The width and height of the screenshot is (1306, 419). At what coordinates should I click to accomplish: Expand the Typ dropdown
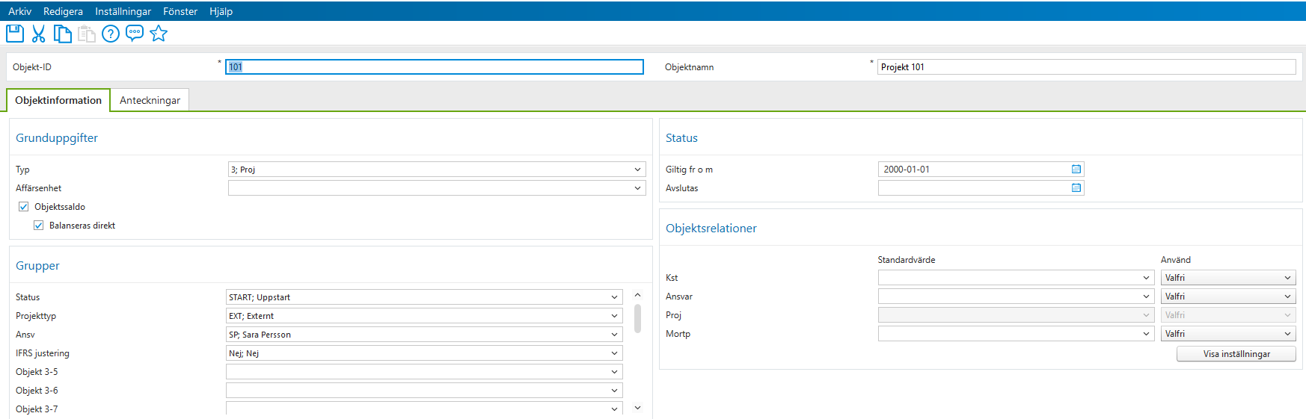point(637,170)
